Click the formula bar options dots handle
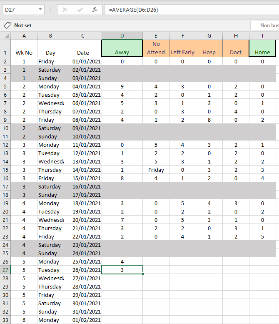The height and width of the screenshot is (324, 279). [51, 10]
